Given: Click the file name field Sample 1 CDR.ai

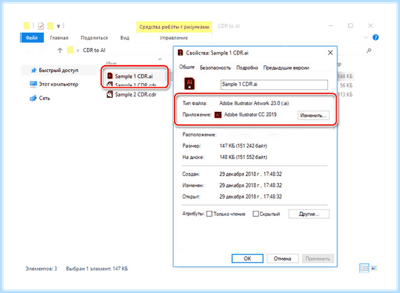Looking at the screenshot, I should tap(274, 85).
